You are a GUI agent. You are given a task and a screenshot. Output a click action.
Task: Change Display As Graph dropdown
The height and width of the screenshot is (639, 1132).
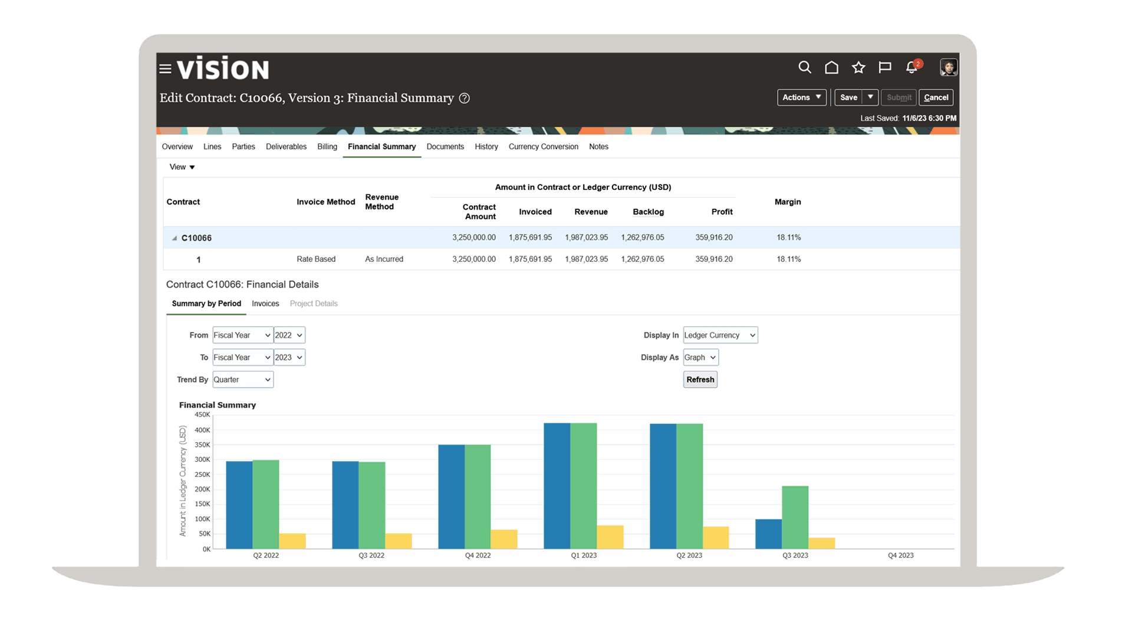700,357
